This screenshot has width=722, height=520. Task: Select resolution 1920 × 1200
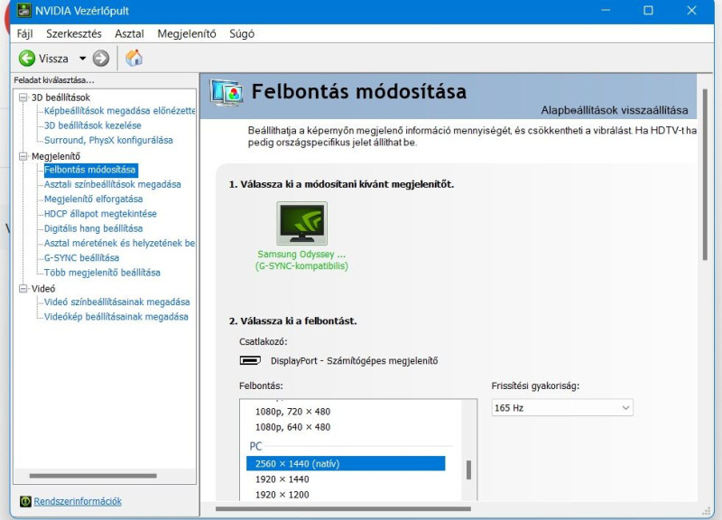pyautogui.click(x=282, y=495)
